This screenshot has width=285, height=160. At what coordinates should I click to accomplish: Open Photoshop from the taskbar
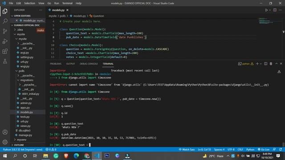point(107,156)
